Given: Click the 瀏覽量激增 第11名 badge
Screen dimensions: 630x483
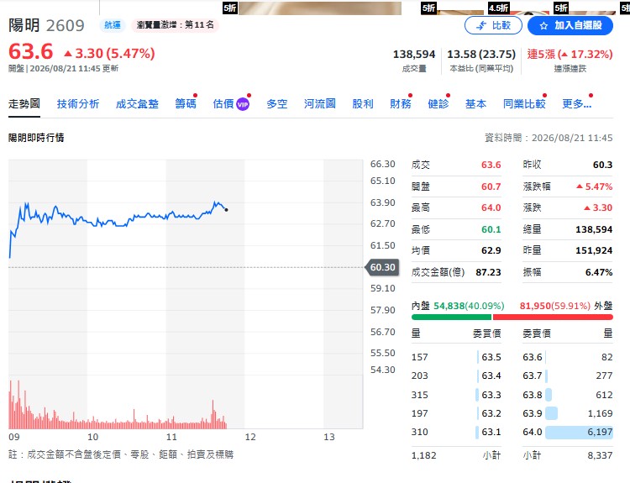Looking at the screenshot, I should tap(175, 25).
